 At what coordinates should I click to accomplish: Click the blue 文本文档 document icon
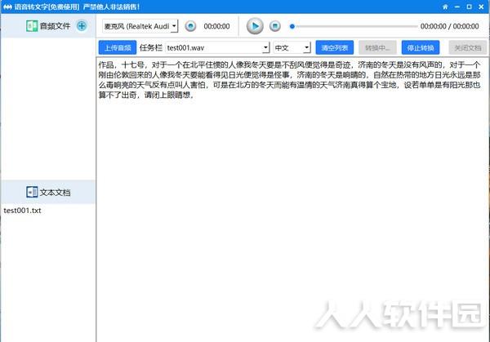32,192
